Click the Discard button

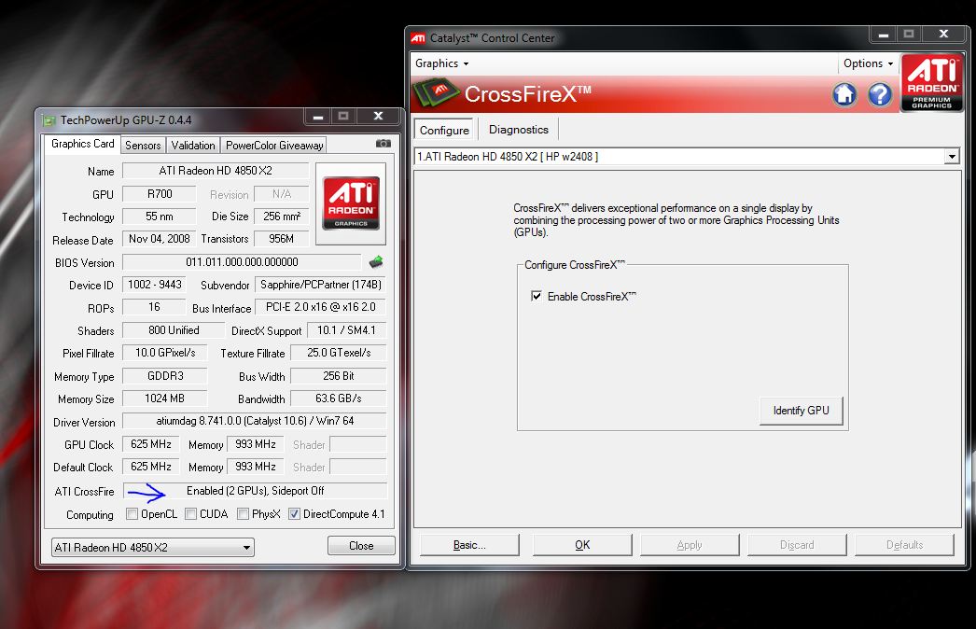pos(797,545)
